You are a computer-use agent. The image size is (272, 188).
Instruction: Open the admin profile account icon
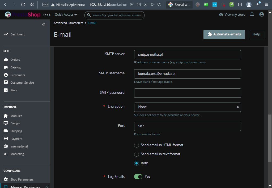click(261, 14)
